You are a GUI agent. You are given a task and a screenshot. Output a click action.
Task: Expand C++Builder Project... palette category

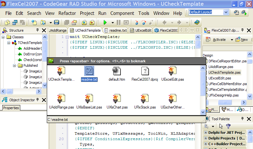(206, 144)
